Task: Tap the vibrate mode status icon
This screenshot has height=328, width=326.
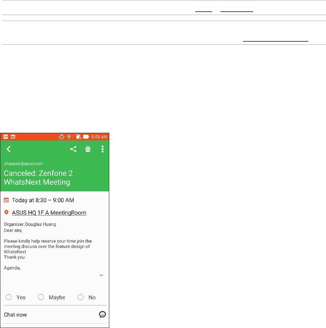Action: 61,136
